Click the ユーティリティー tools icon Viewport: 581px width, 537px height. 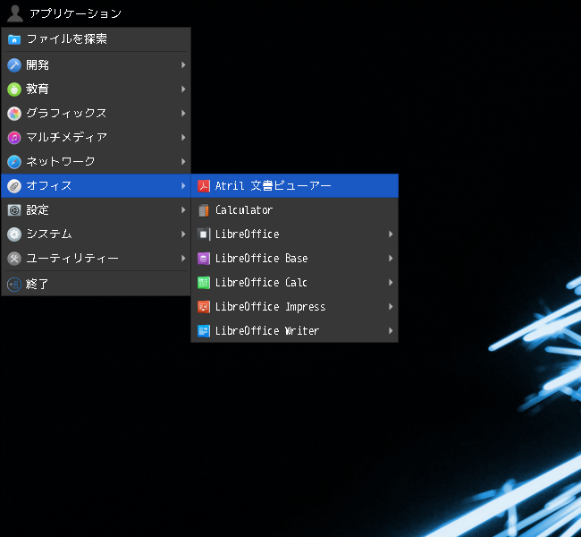[x=14, y=259]
